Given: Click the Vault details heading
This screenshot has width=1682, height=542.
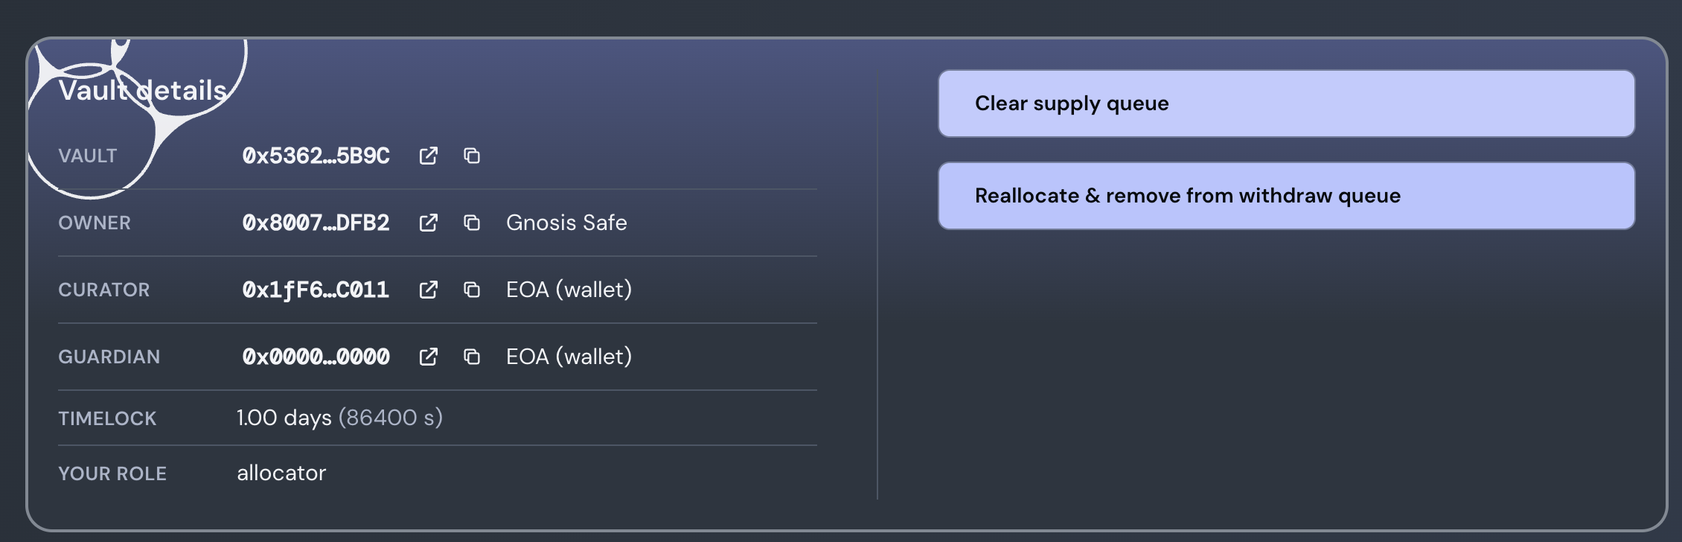Looking at the screenshot, I should [143, 92].
